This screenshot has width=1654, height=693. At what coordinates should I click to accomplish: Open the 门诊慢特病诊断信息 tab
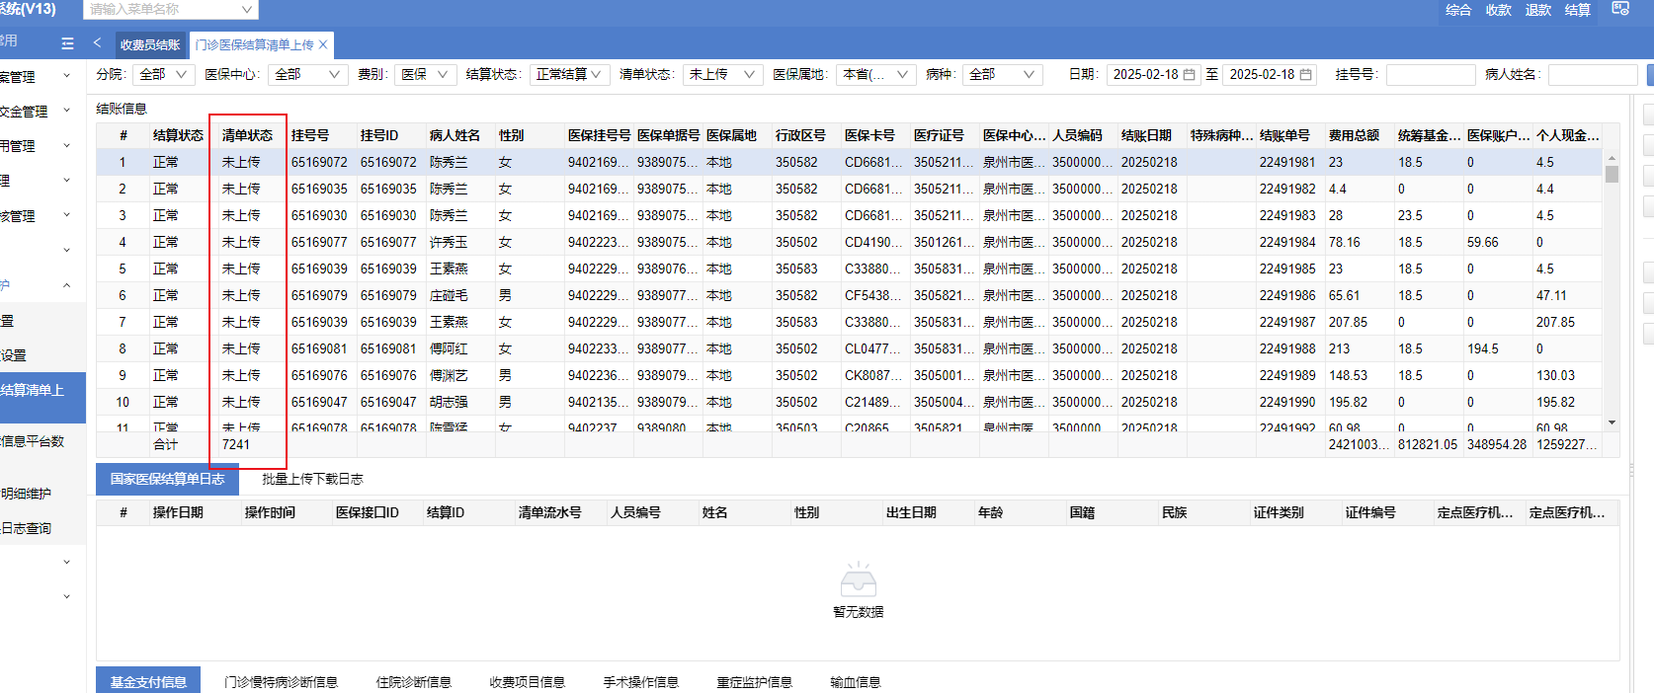tap(281, 682)
